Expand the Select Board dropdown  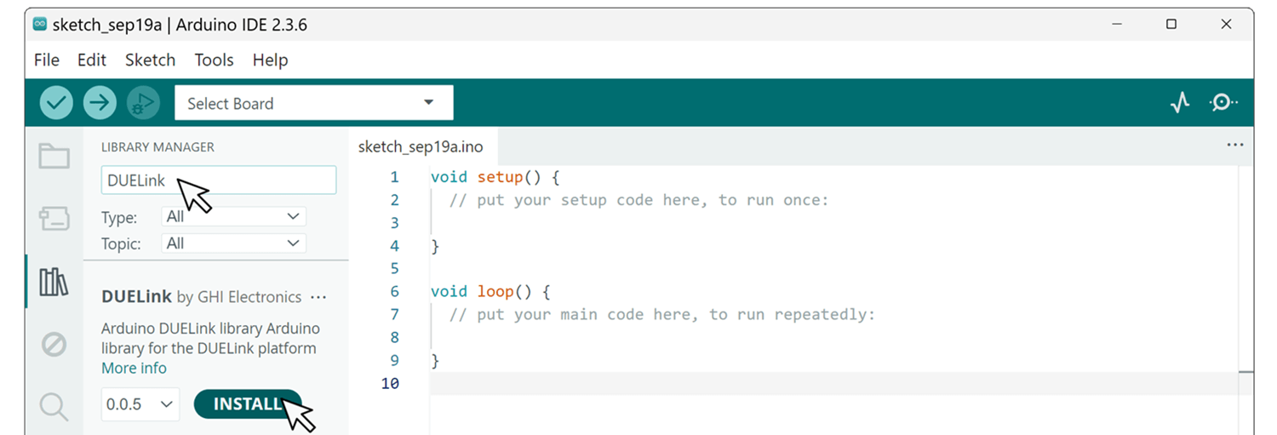coord(313,103)
